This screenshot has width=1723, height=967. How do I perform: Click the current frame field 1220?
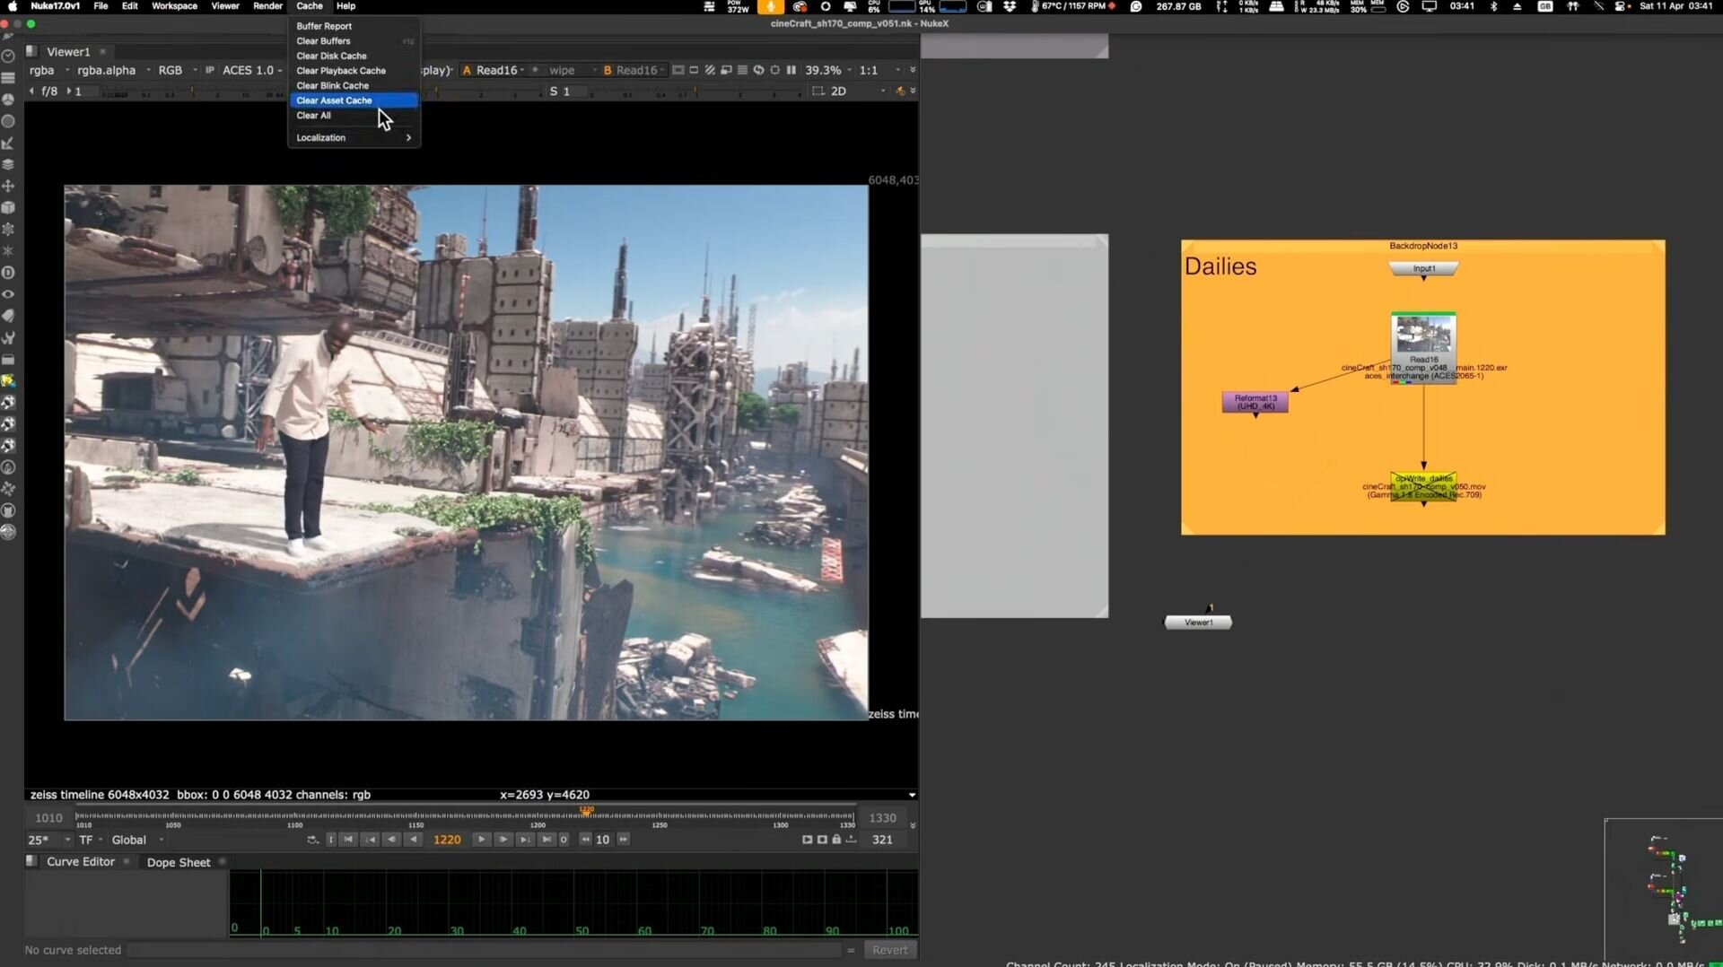pyautogui.click(x=447, y=840)
